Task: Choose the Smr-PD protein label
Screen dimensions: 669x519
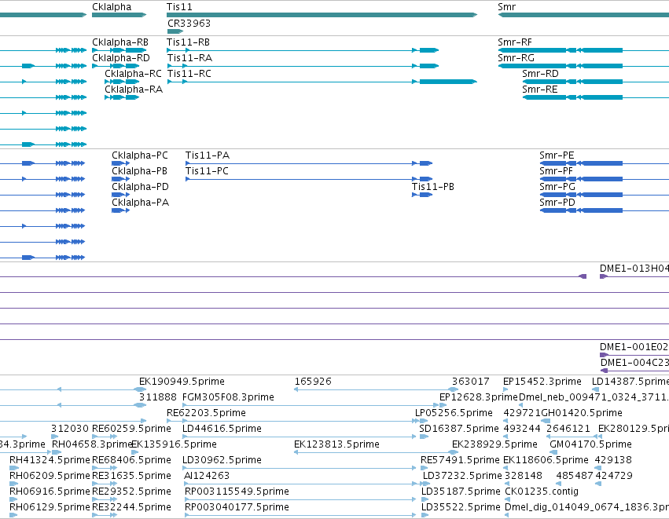Action: tap(557, 203)
